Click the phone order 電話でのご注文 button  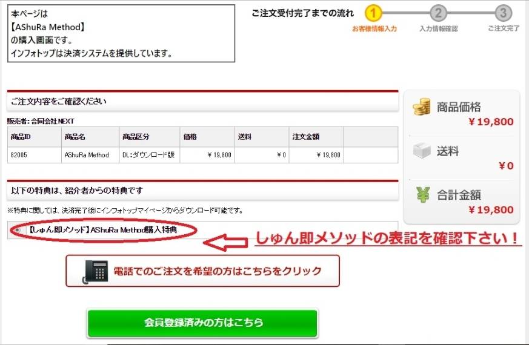[202, 271]
